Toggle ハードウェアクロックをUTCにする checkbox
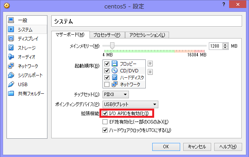Image resolution: width=249 pixels, height=157 pixels. pos(105,130)
